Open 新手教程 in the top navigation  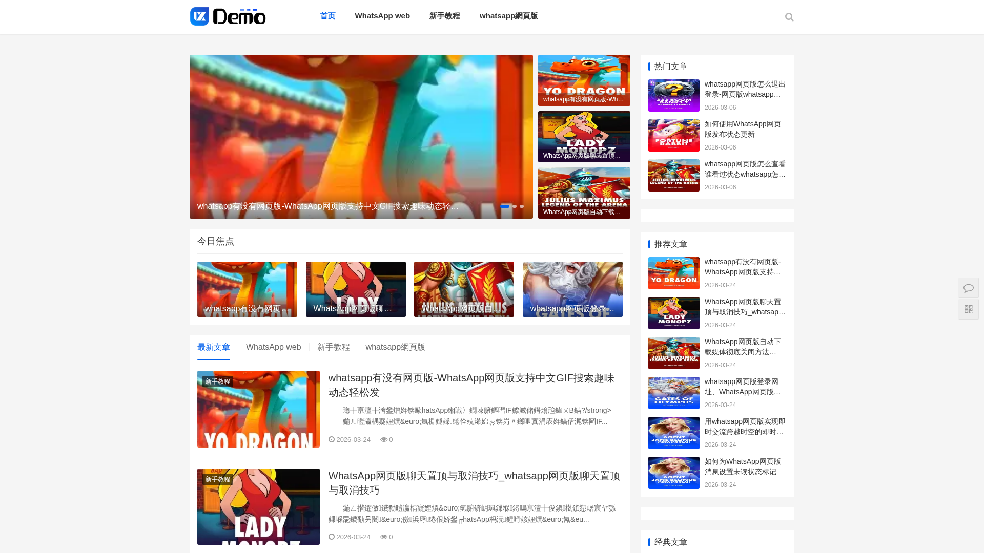444,16
